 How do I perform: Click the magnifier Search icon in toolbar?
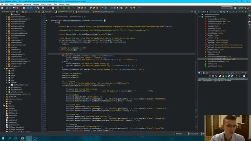pyautogui.click(x=97, y=8)
